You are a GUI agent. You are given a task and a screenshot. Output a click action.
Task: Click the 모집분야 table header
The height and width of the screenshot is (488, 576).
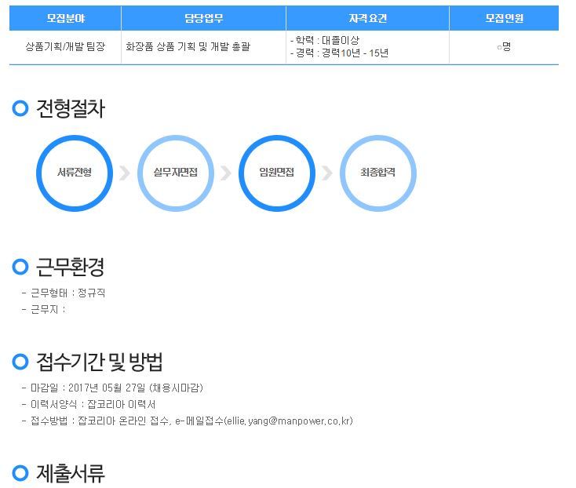coord(65,18)
